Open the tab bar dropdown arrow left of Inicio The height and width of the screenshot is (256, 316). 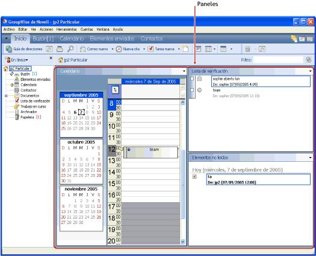point(6,39)
